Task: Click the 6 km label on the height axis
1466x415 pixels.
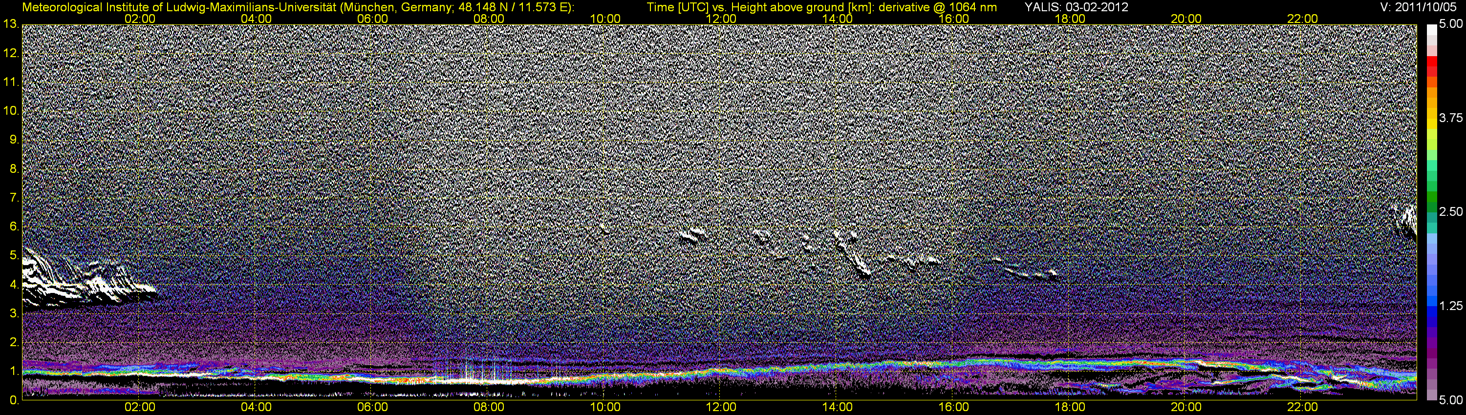Action: (14, 227)
